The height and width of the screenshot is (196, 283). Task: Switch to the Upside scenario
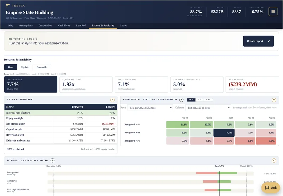click(25, 67)
